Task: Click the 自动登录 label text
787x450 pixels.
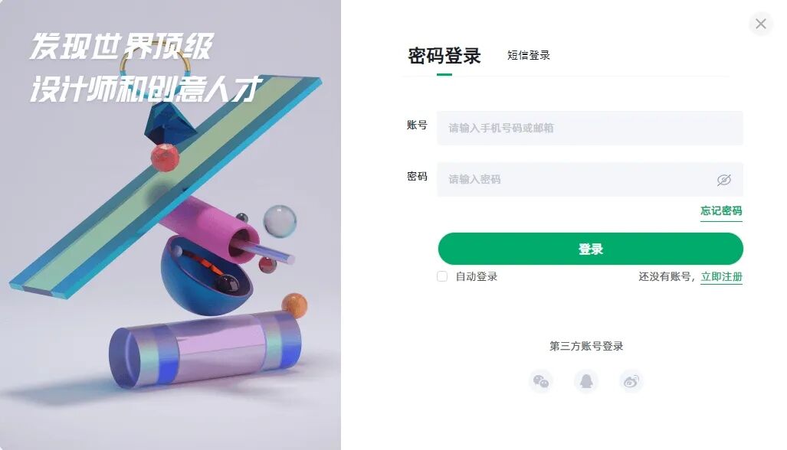Action: tap(477, 276)
